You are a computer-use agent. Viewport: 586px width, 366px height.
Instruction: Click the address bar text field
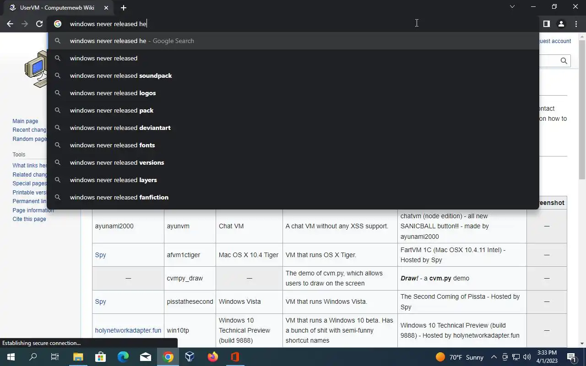click(293, 24)
